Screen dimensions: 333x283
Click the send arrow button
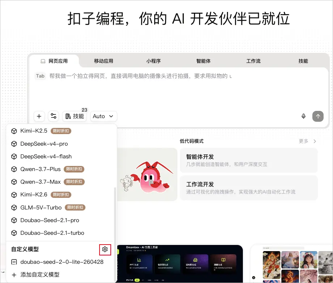pos(318,116)
